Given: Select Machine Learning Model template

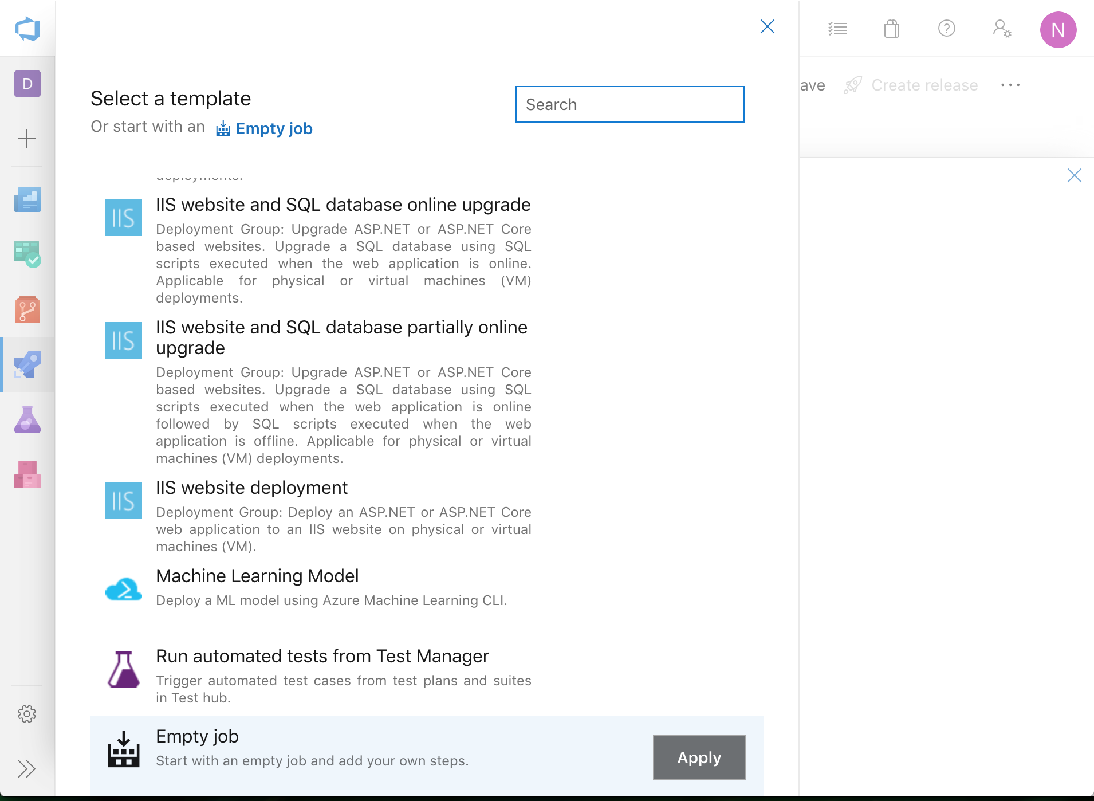Looking at the screenshot, I should tap(257, 576).
